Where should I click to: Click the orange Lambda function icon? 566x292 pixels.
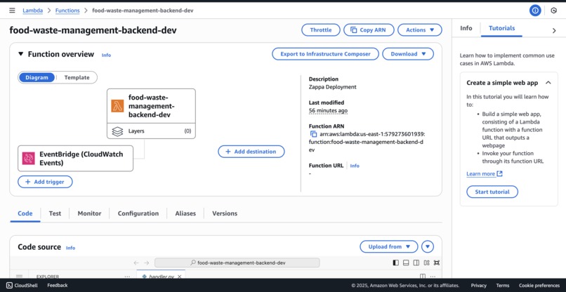(117, 106)
